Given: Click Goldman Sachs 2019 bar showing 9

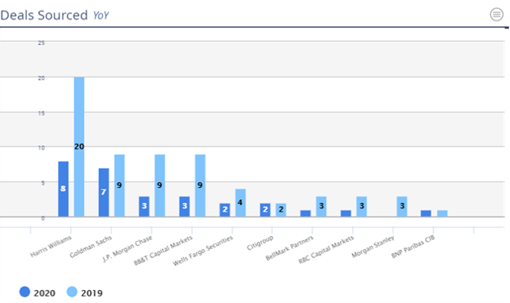Looking at the screenshot, I should (x=119, y=185).
